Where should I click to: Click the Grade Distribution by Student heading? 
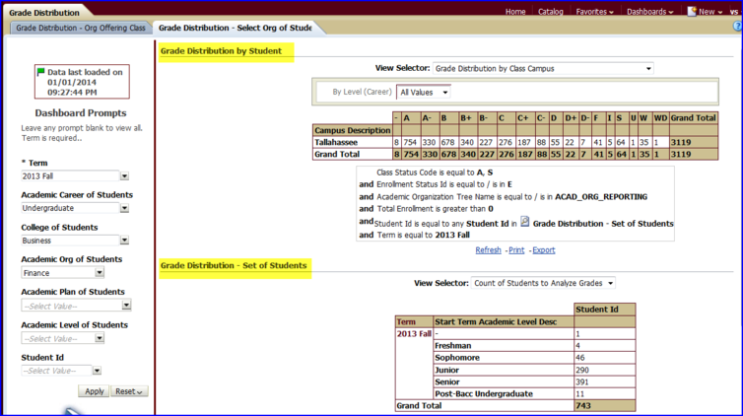tap(221, 50)
